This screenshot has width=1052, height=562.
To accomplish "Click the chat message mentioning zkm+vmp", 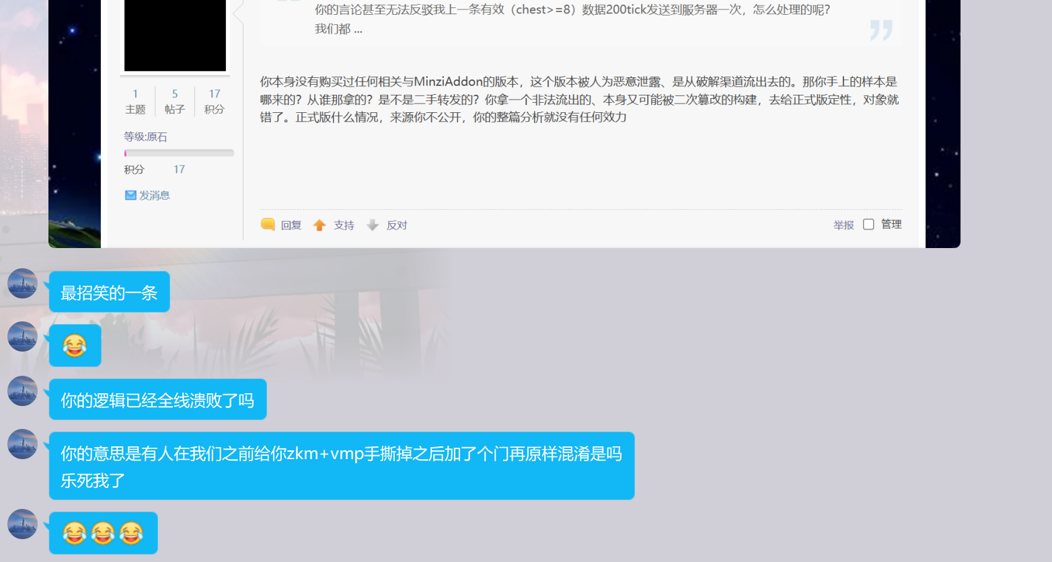I will click(x=342, y=466).
